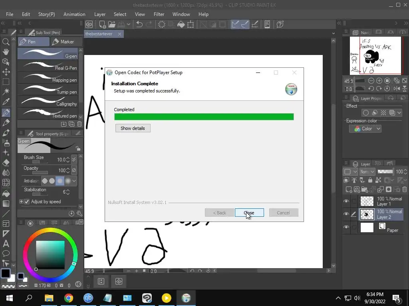
Task: Click Show details button in installer
Action: (133, 128)
